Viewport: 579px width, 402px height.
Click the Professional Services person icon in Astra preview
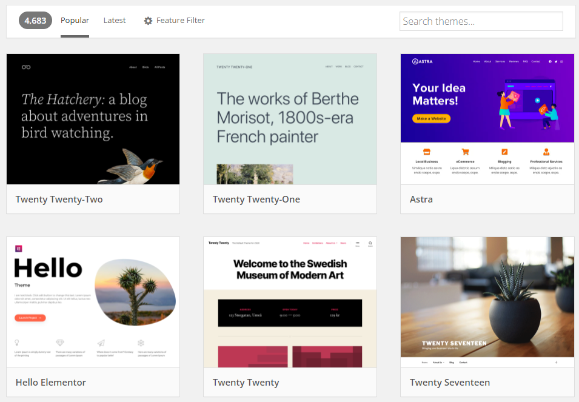[x=546, y=152]
